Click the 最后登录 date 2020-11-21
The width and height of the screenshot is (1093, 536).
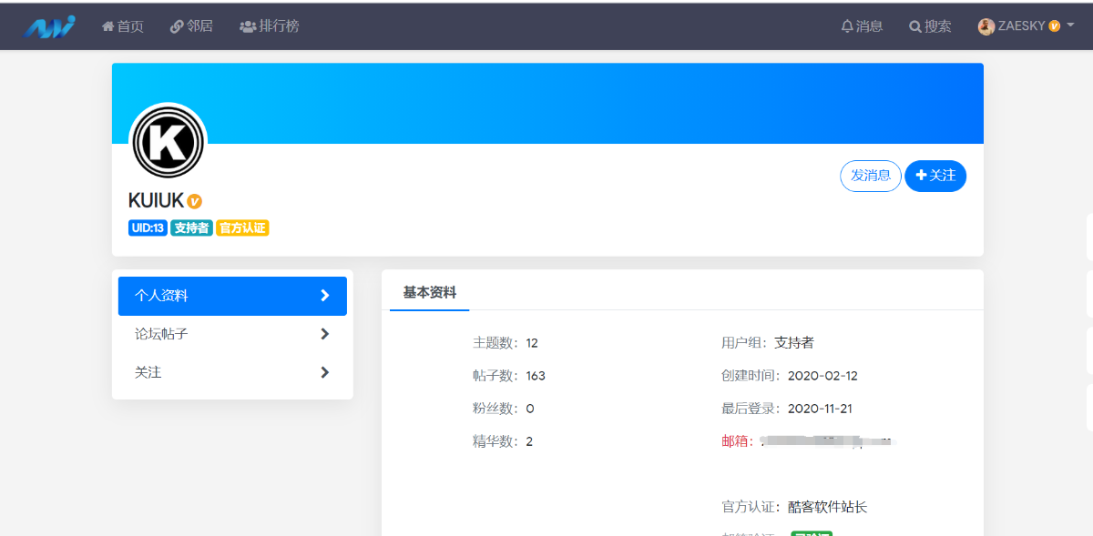tap(820, 409)
